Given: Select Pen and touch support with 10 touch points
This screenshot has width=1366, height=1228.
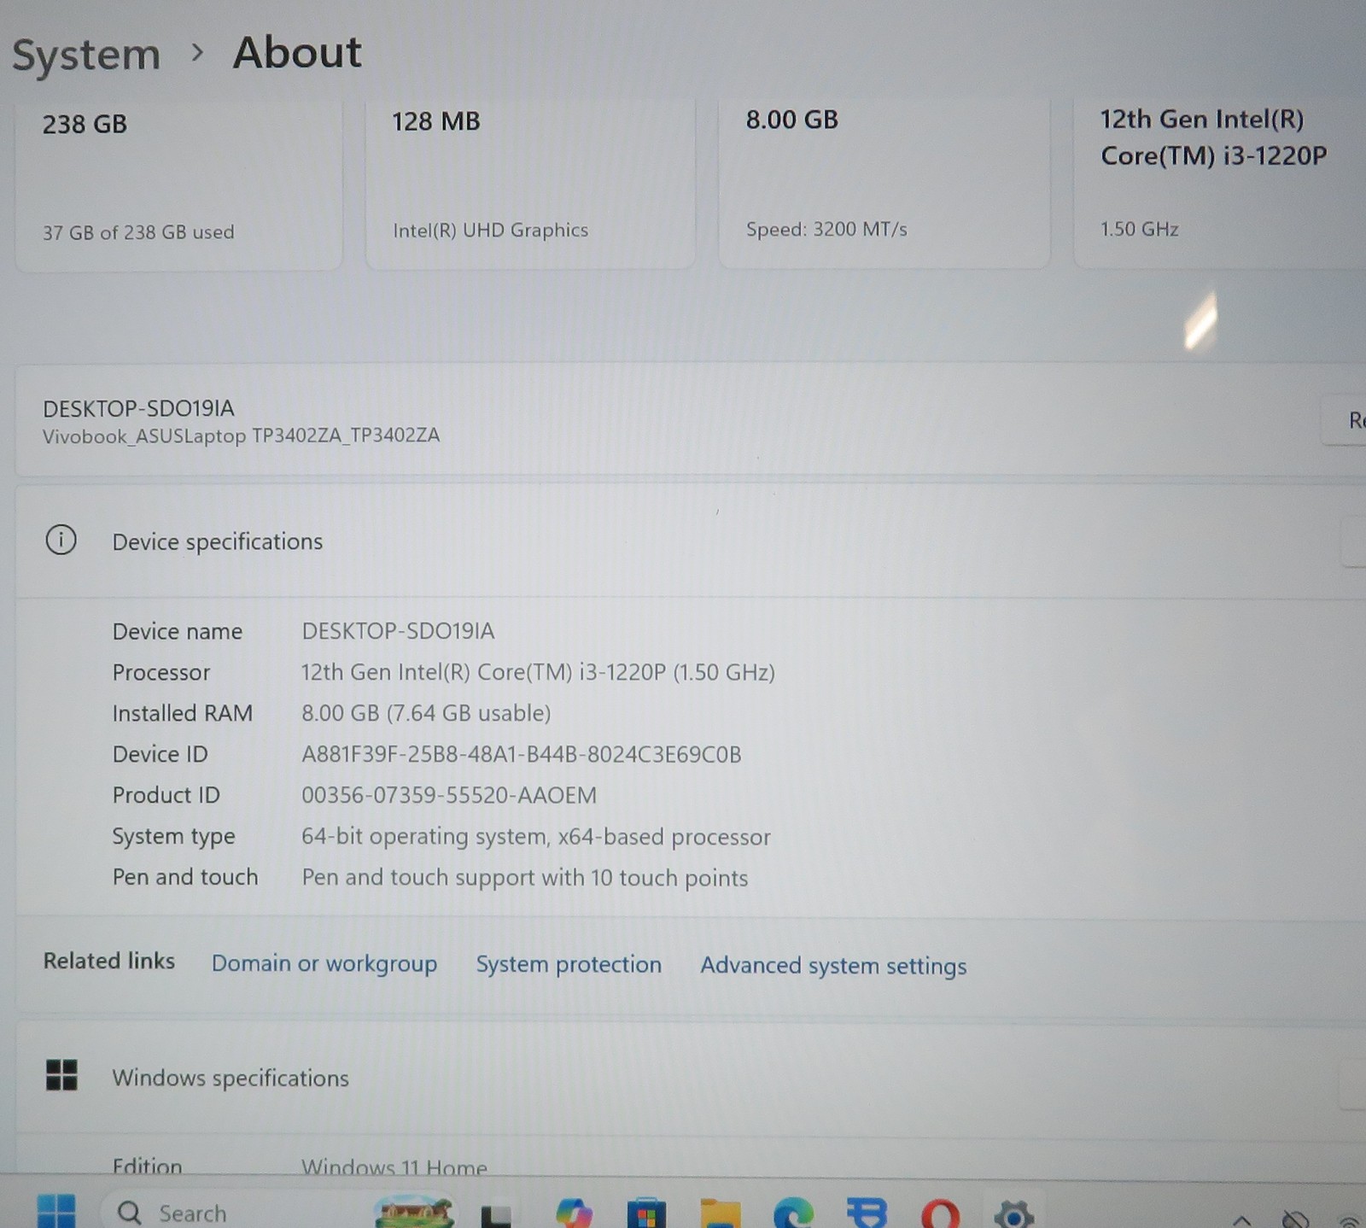Looking at the screenshot, I should [x=525, y=878].
